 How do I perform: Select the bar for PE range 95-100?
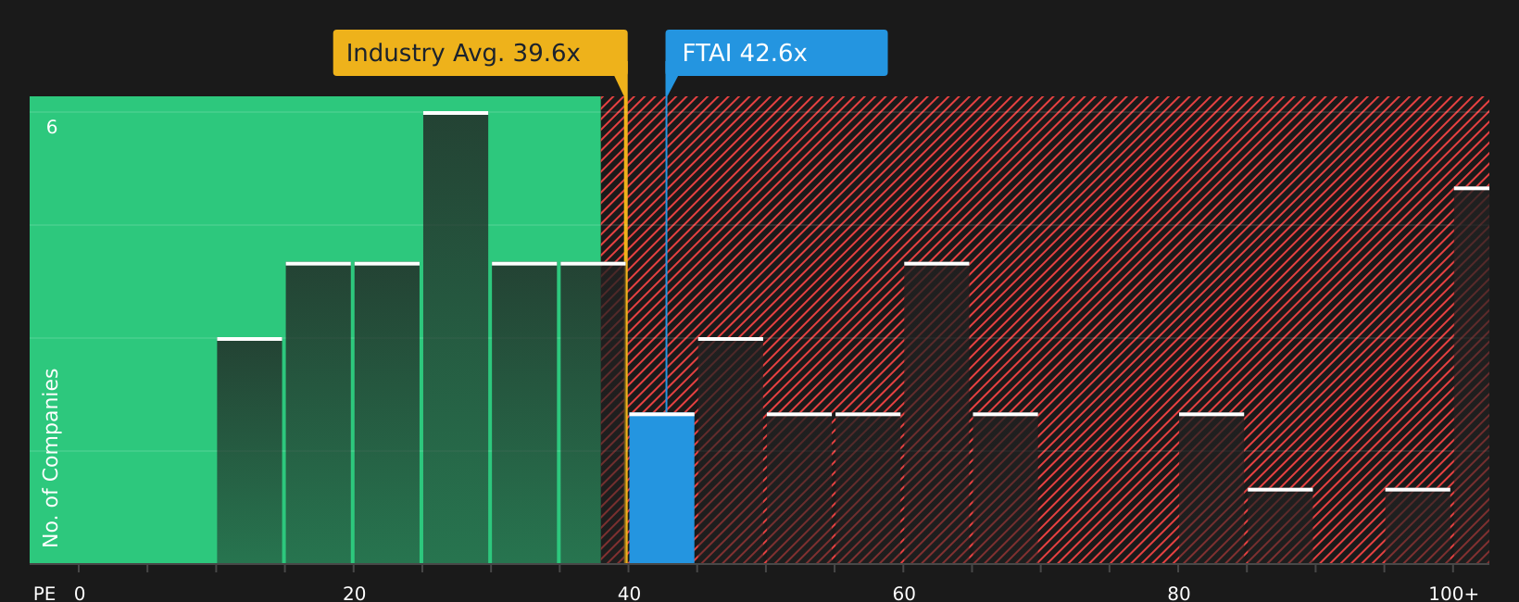pyautogui.click(x=1417, y=526)
